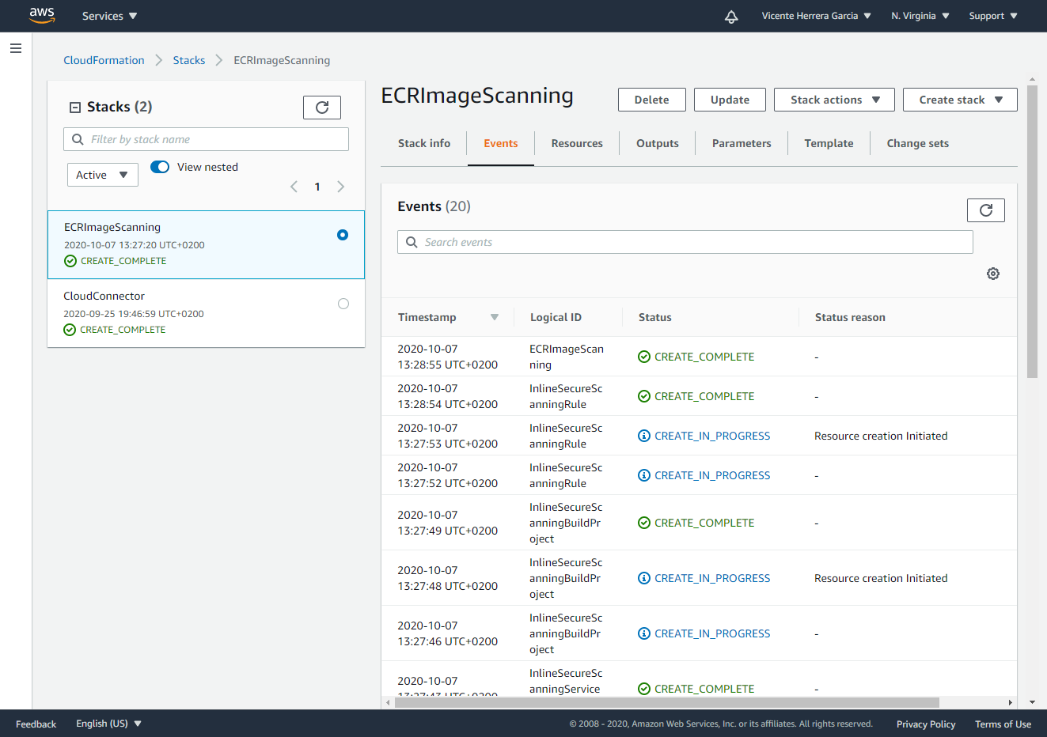This screenshot has height=737, width=1047.
Task: Click CREATE_IN_PROGRESS status at 13:27:46
Action: pos(712,633)
